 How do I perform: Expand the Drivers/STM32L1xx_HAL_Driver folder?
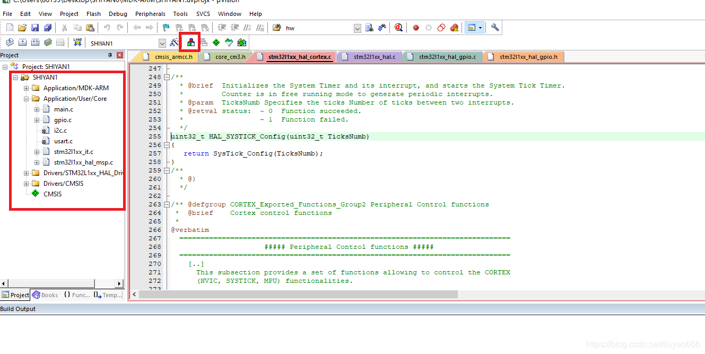click(27, 173)
